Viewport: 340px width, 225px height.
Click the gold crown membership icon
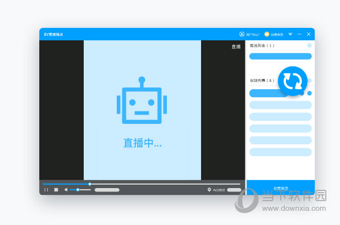pos(267,34)
